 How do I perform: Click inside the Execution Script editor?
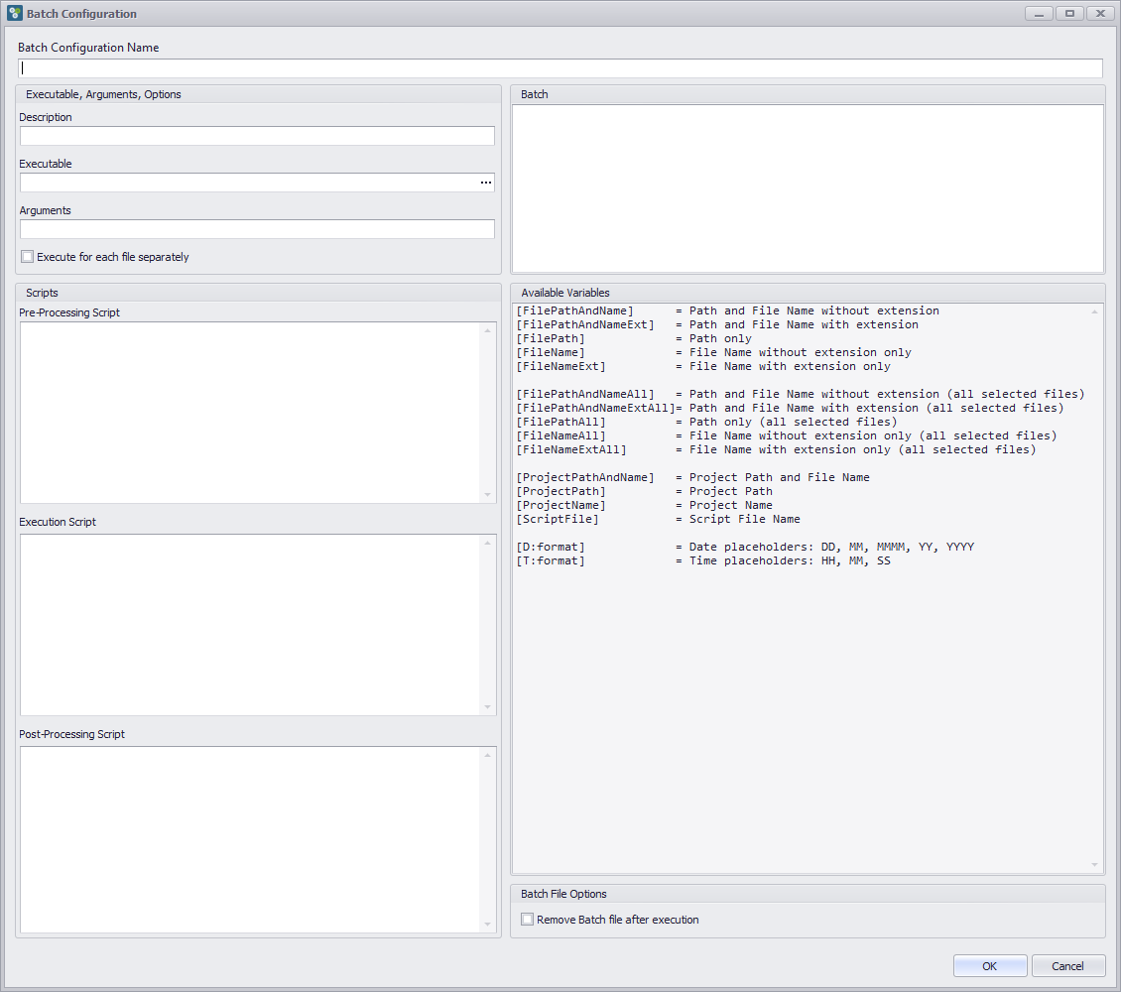250,625
